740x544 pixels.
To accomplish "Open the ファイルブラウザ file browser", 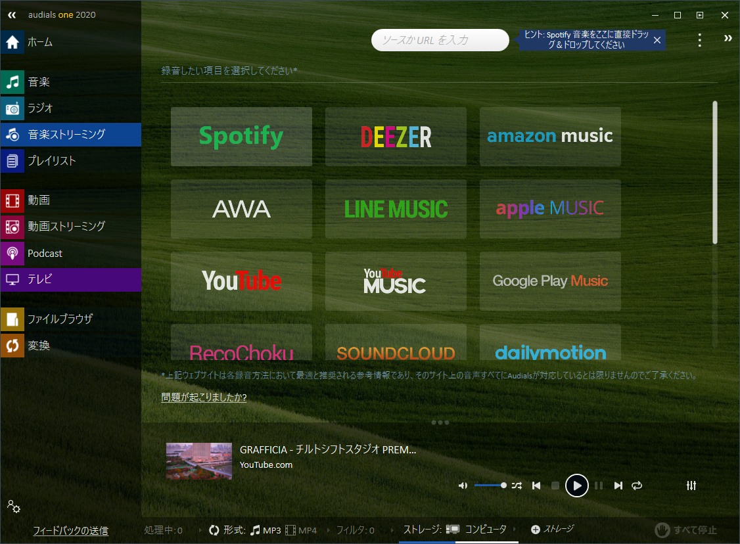I will coord(71,319).
